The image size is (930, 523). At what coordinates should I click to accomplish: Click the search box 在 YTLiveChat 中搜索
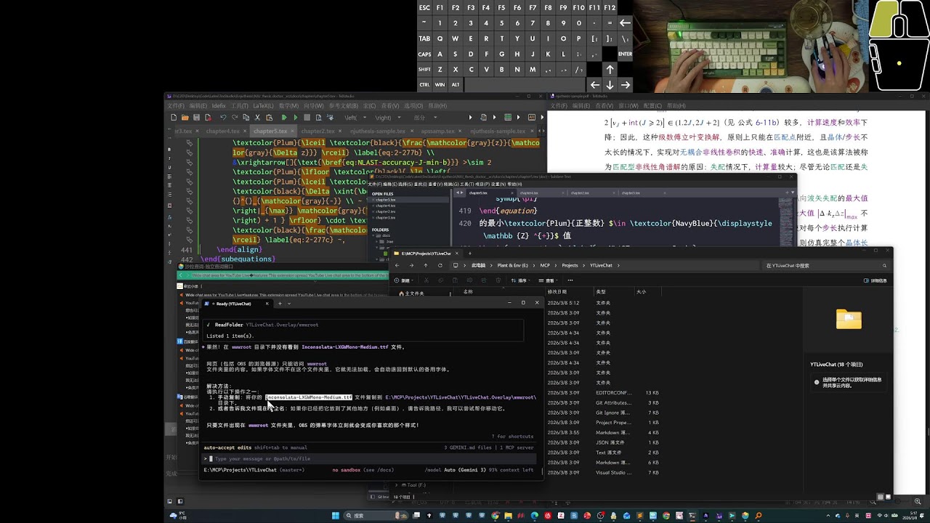[x=825, y=265]
